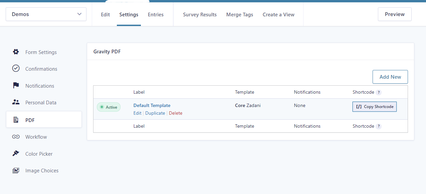Go to the Merge Tags menu item
The height and width of the screenshot is (194, 426).
click(239, 15)
